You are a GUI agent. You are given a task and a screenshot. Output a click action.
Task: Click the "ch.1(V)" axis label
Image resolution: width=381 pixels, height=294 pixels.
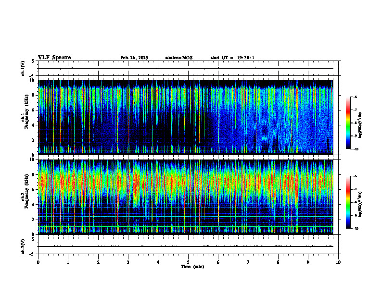click(23, 68)
